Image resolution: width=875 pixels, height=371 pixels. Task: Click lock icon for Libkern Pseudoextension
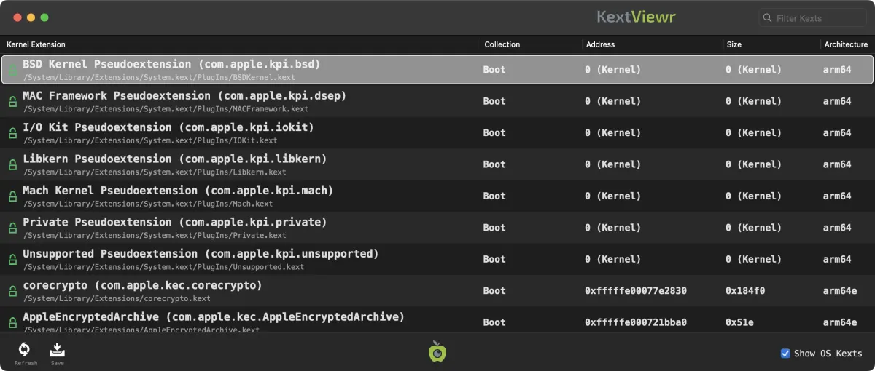click(12, 164)
